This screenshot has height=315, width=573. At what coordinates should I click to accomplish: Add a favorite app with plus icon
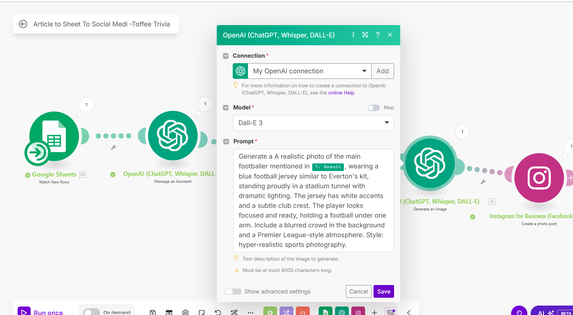click(375, 312)
